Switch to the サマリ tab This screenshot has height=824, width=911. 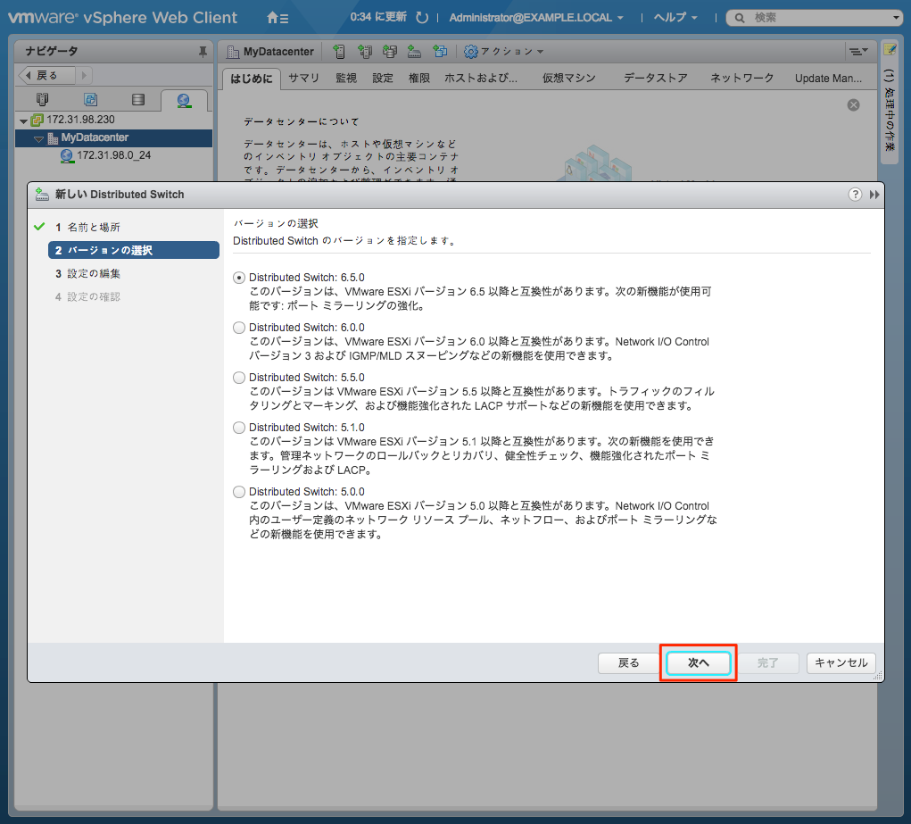[x=304, y=79]
